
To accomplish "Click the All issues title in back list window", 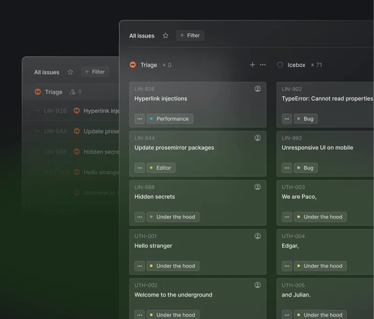I will pyautogui.click(x=47, y=72).
